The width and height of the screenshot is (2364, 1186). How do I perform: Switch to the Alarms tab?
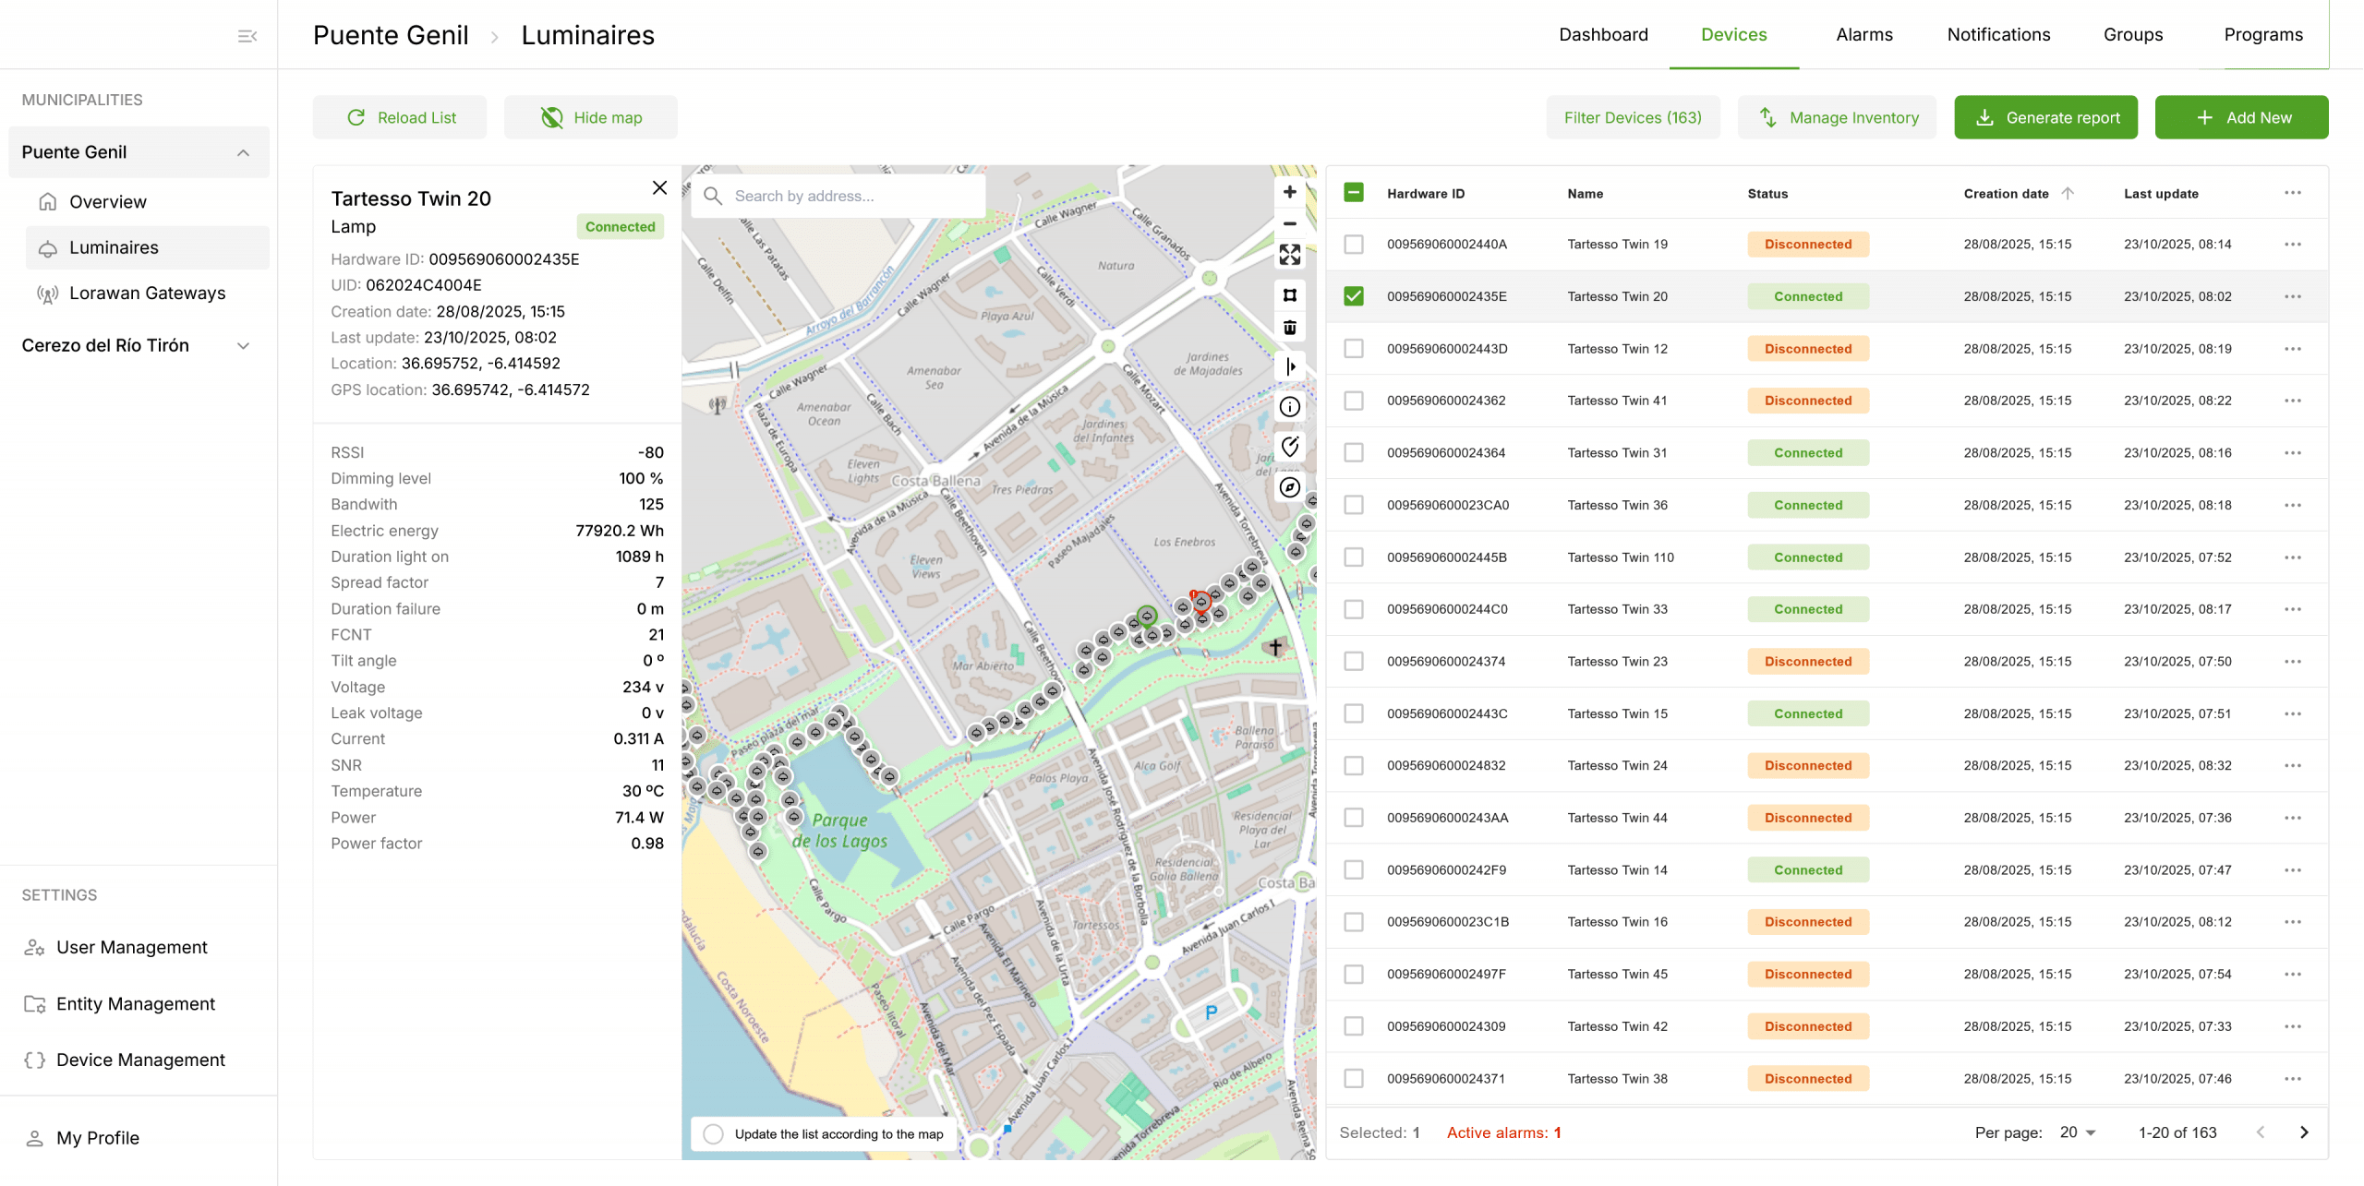[x=1863, y=35]
